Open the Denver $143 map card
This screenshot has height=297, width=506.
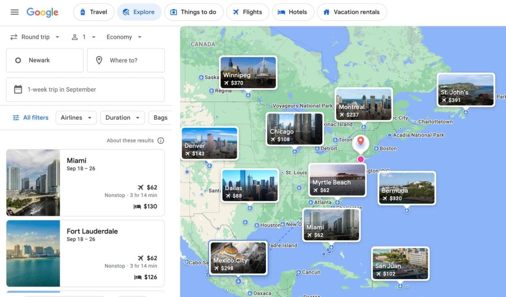210,143
